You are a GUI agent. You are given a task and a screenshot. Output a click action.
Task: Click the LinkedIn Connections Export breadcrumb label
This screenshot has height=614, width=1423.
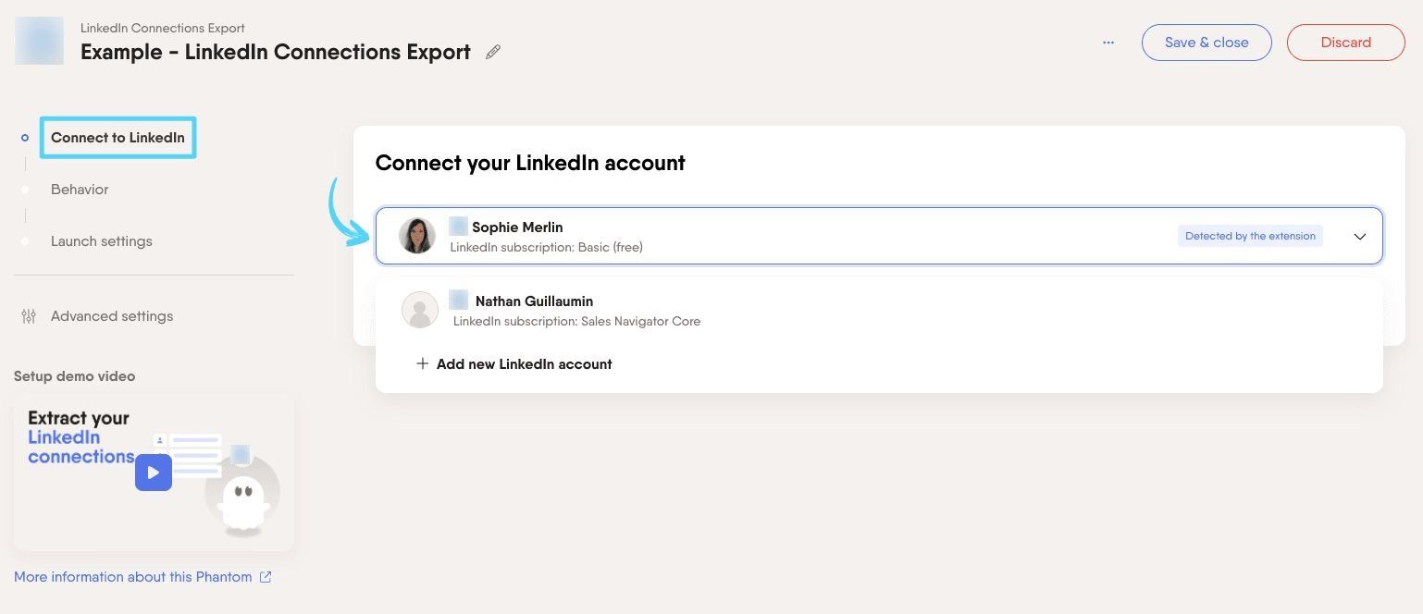(x=163, y=28)
